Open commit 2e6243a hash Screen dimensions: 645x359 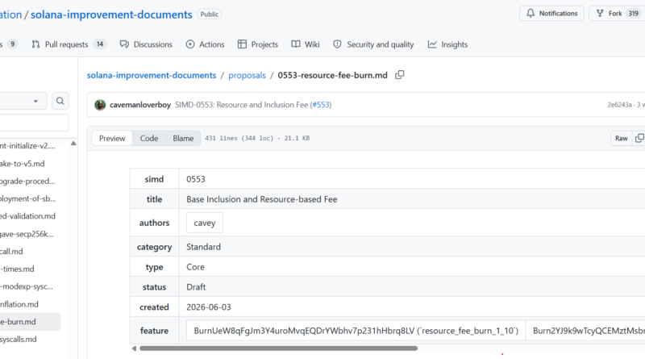(619, 105)
